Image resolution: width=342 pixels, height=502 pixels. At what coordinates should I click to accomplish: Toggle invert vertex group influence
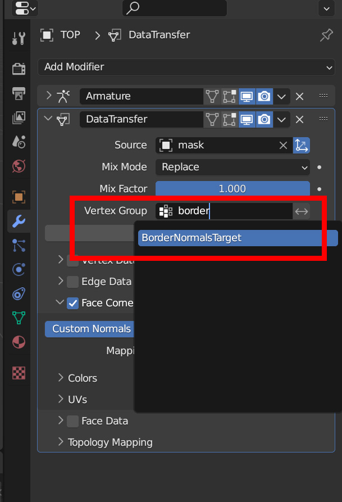[302, 211]
